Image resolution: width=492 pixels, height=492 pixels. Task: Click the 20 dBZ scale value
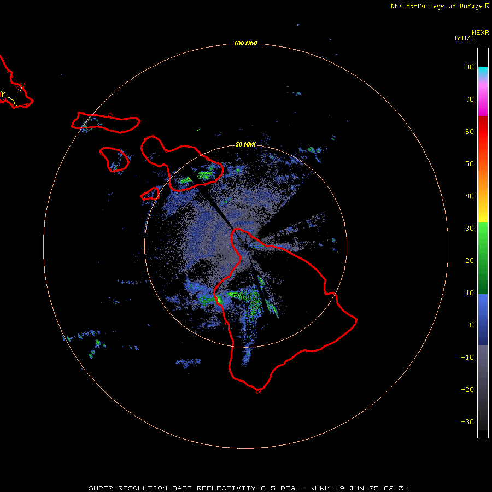coord(470,260)
